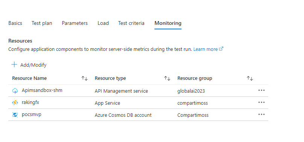Viewport: 304px width, 142px height.
Task: Select the Monitoring tab
Action: click(168, 23)
